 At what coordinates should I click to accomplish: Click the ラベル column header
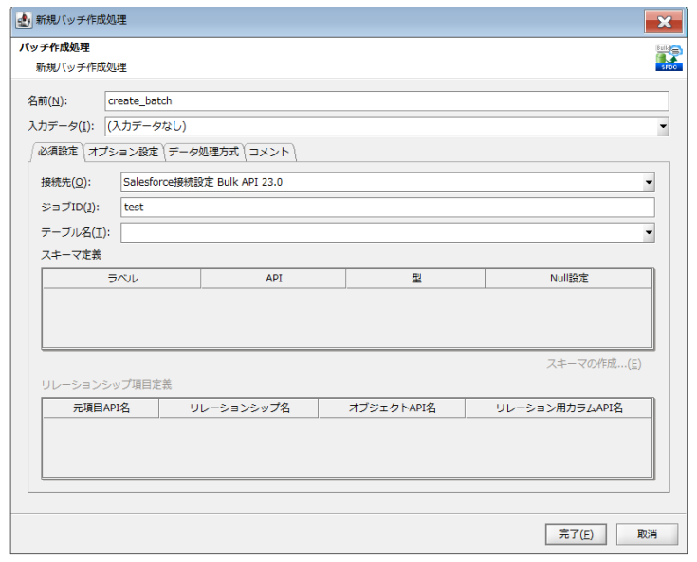121,279
